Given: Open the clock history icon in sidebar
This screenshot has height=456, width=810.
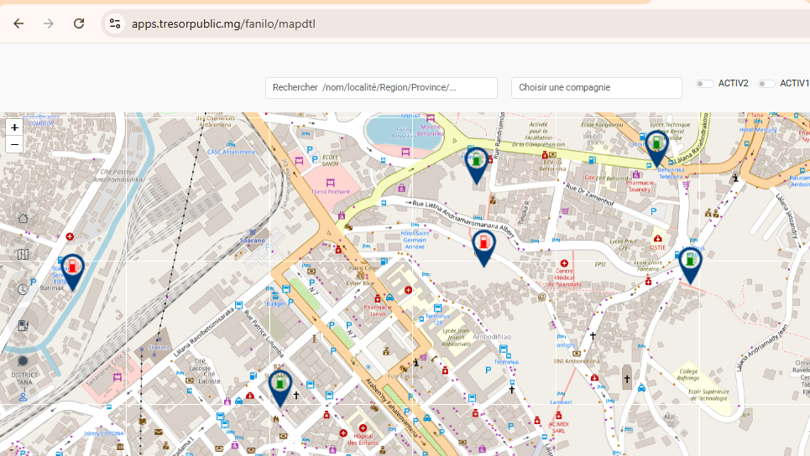Looking at the screenshot, I should [23, 289].
